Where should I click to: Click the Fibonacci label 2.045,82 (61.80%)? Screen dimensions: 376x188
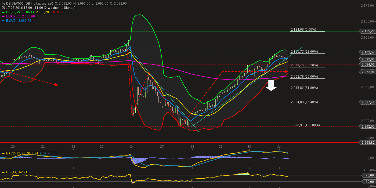304,88
